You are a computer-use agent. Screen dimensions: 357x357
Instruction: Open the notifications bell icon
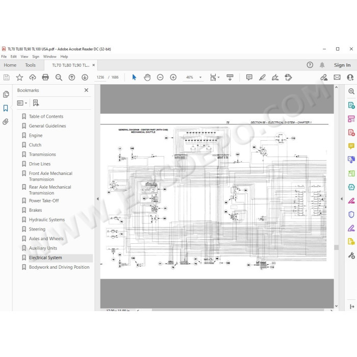click(x=322, y=65)
